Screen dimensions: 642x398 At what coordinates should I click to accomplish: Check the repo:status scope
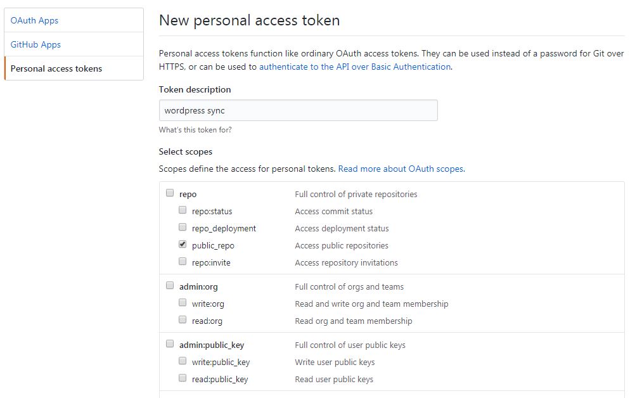183,210
